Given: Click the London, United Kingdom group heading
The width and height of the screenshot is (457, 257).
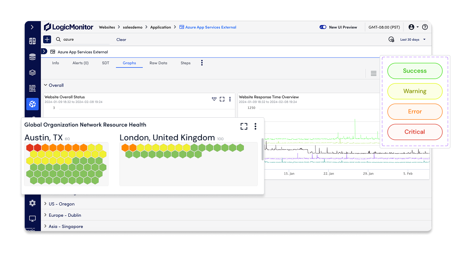Looking at the screenshot, I should pos(167,137).
